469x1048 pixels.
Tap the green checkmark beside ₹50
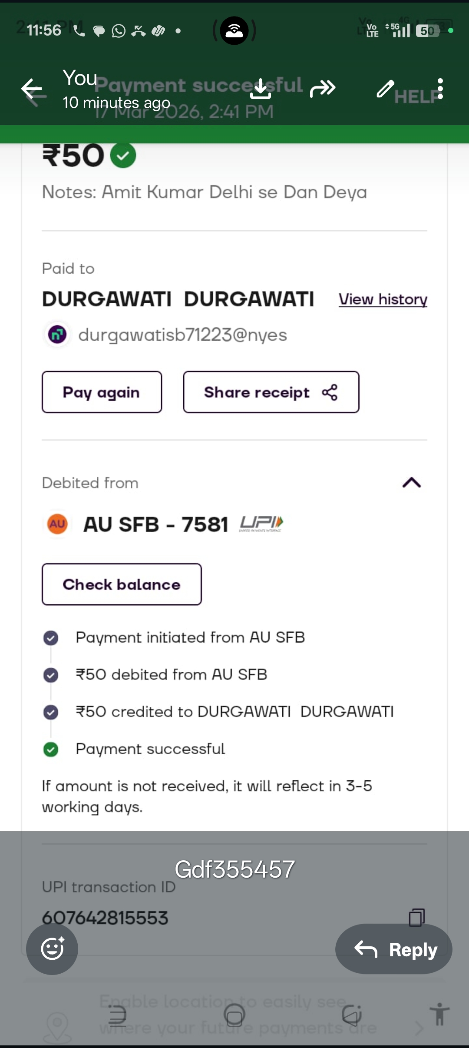point(123,156)
